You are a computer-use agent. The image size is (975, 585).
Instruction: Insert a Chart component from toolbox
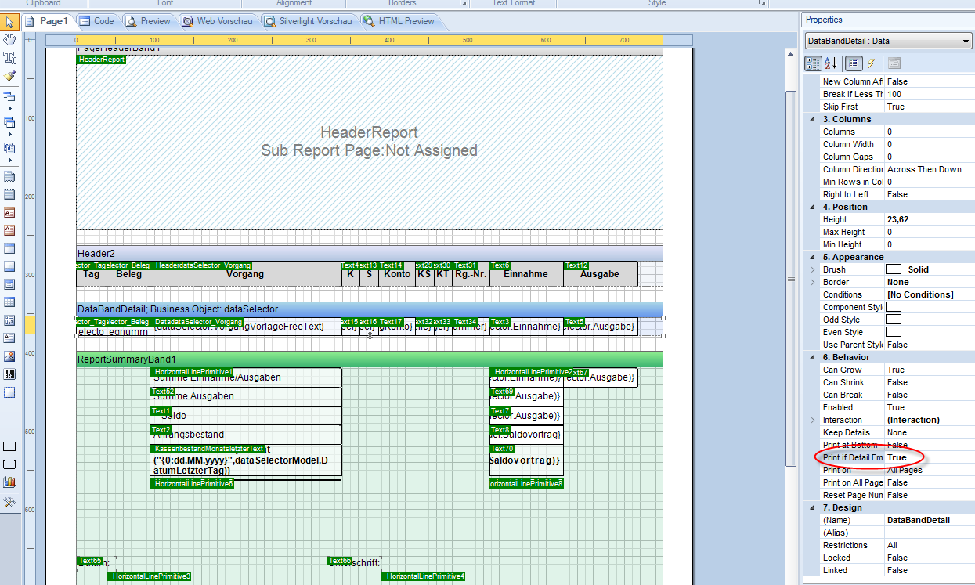9,482
